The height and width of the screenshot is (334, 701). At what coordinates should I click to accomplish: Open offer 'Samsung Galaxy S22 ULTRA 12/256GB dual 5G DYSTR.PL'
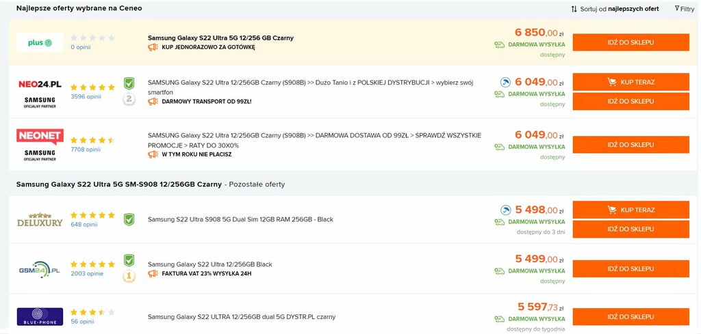click(242, 317)
